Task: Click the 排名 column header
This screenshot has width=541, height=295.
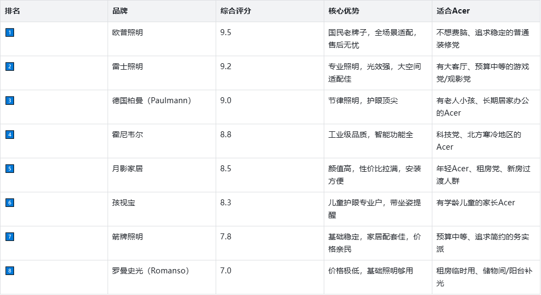Action: [x=13, y=11]
